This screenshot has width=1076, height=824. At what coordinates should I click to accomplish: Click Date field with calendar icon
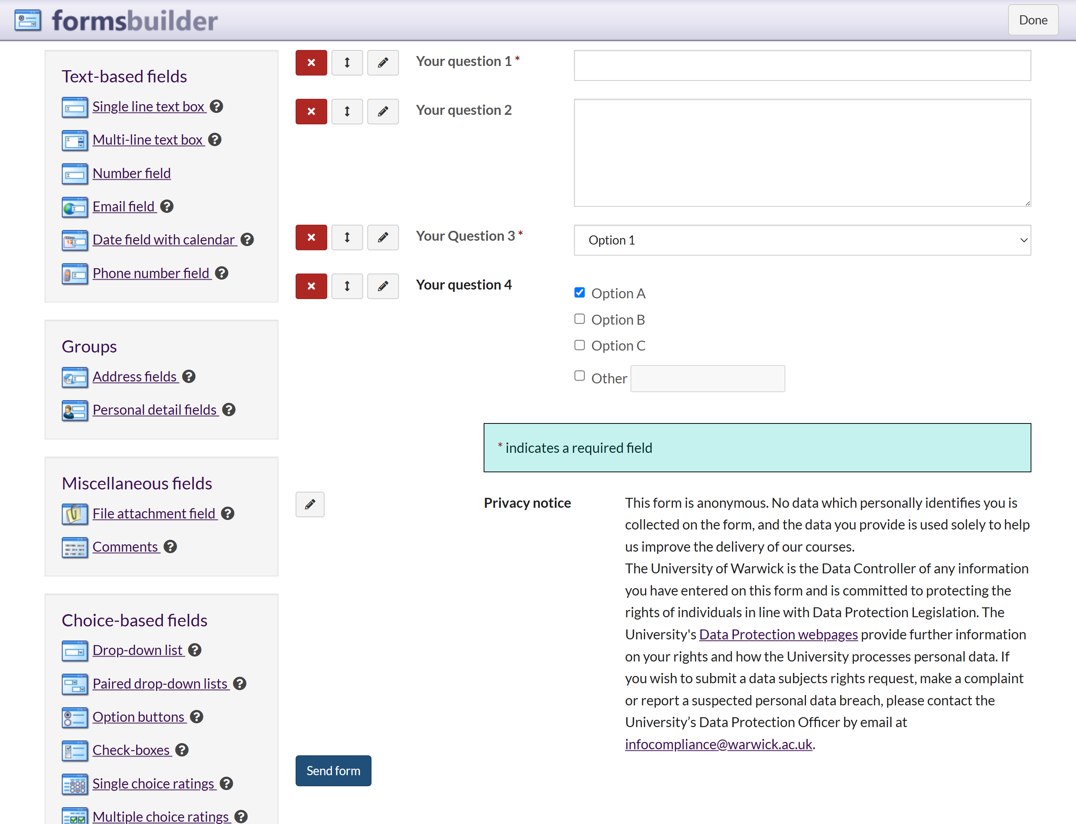pyautogui.click(x=74, y=240)
